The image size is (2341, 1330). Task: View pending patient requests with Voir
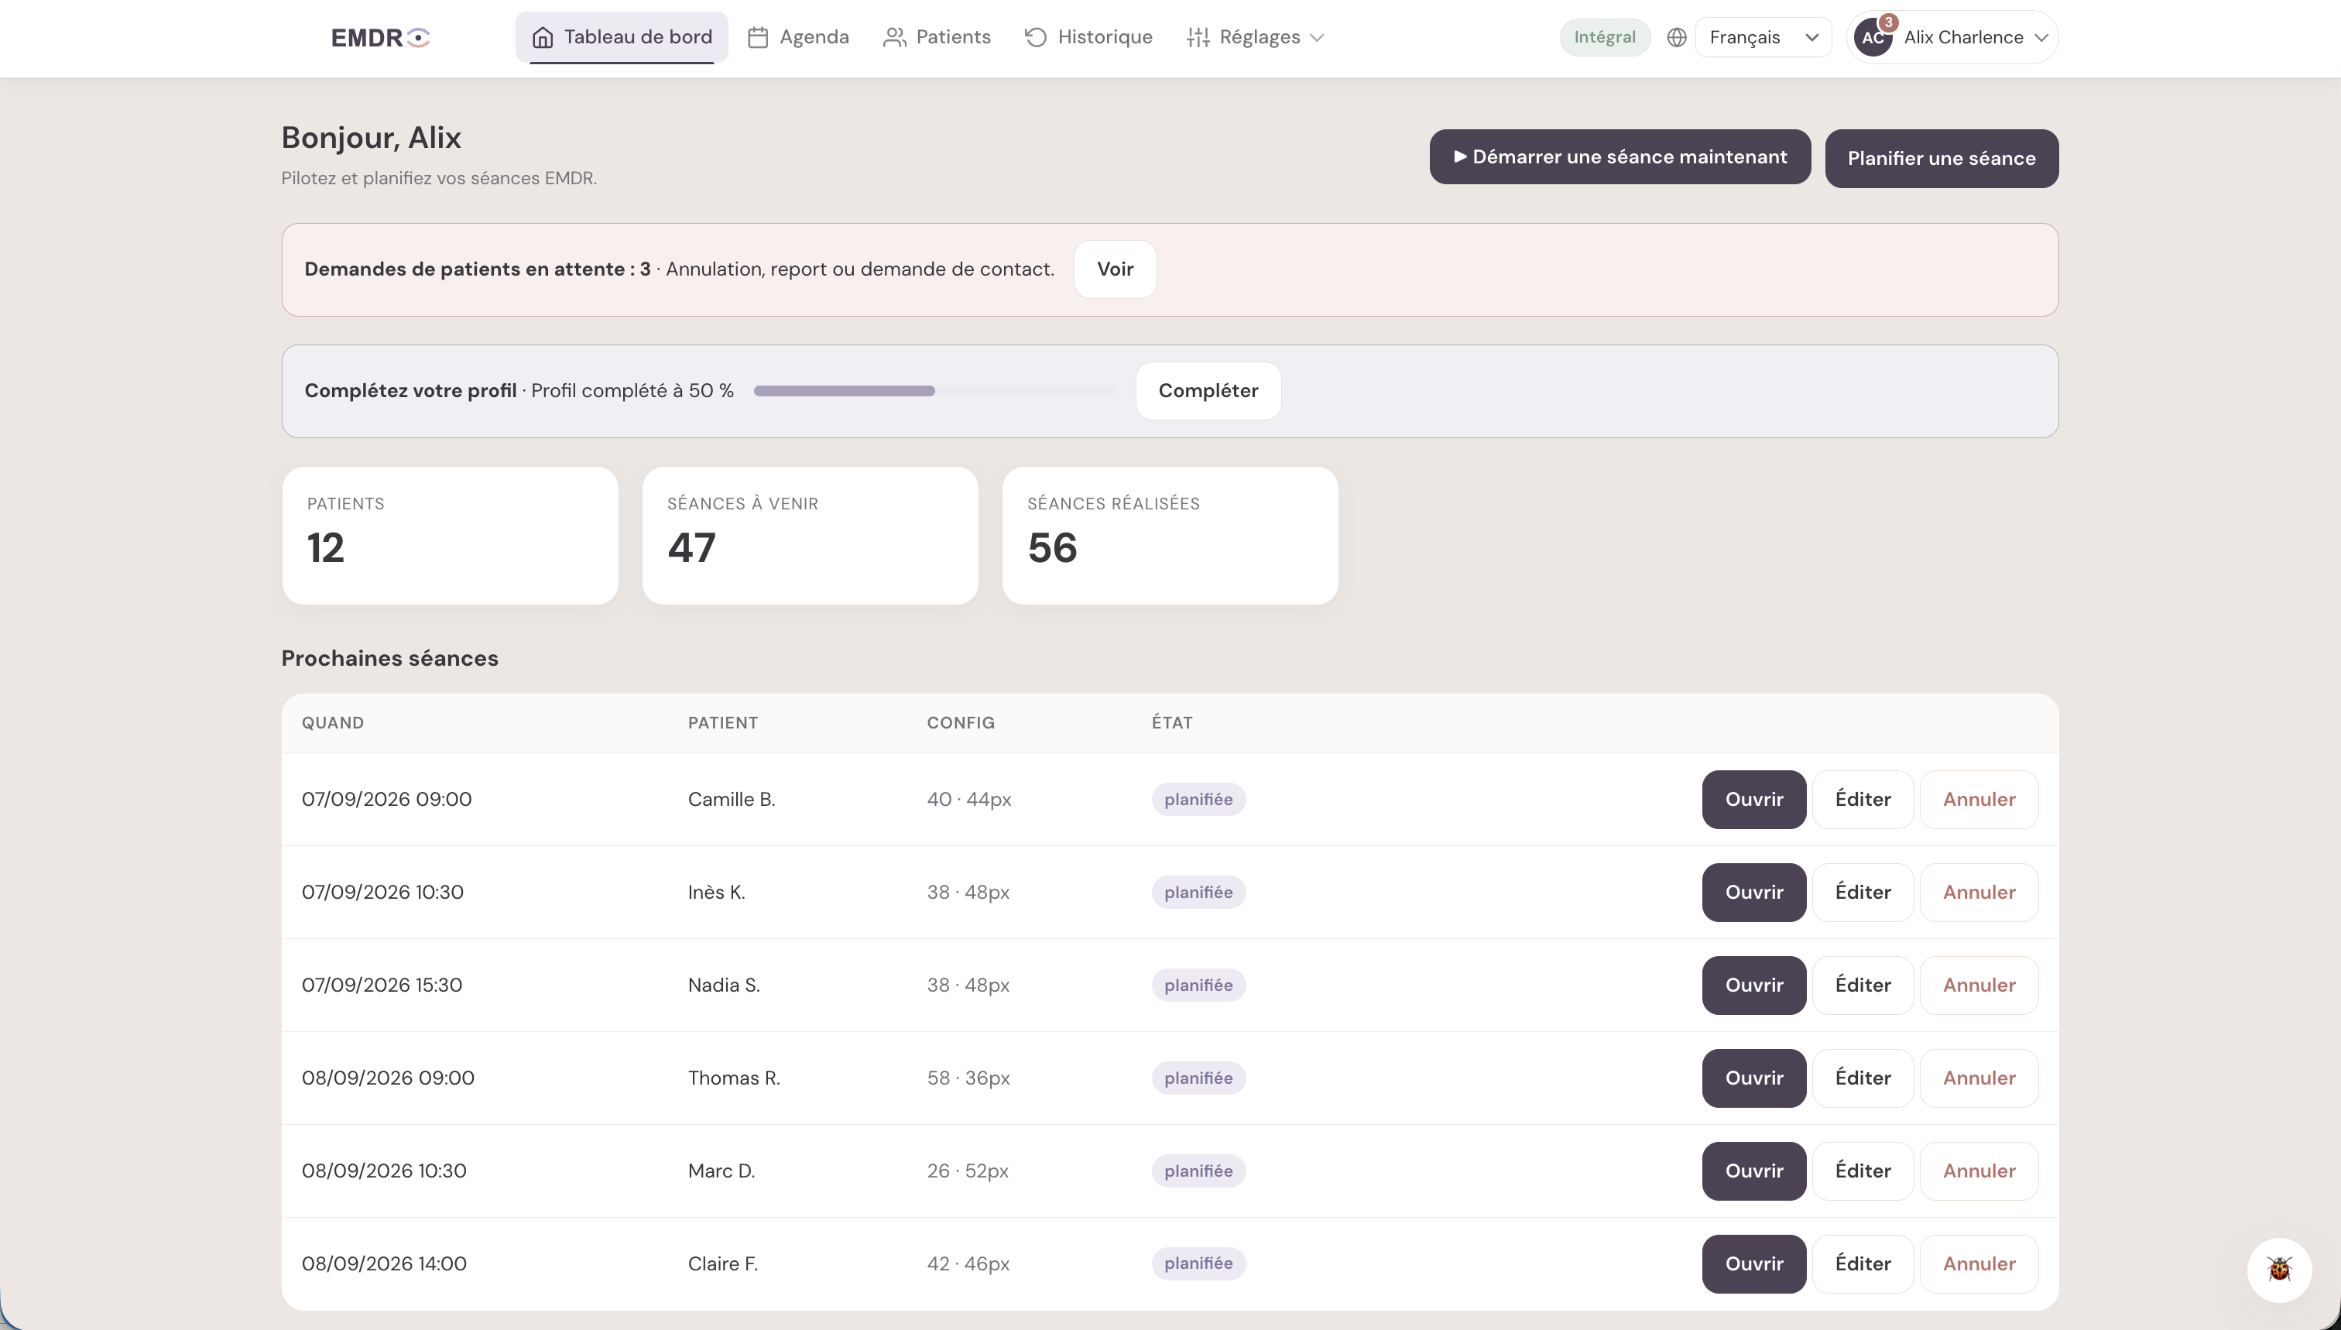(1114, 269)
